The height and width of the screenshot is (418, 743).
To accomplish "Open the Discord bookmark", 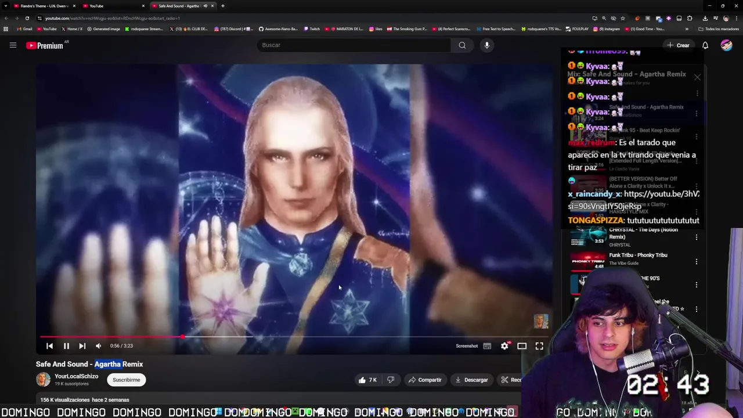I will click(234, 29).
